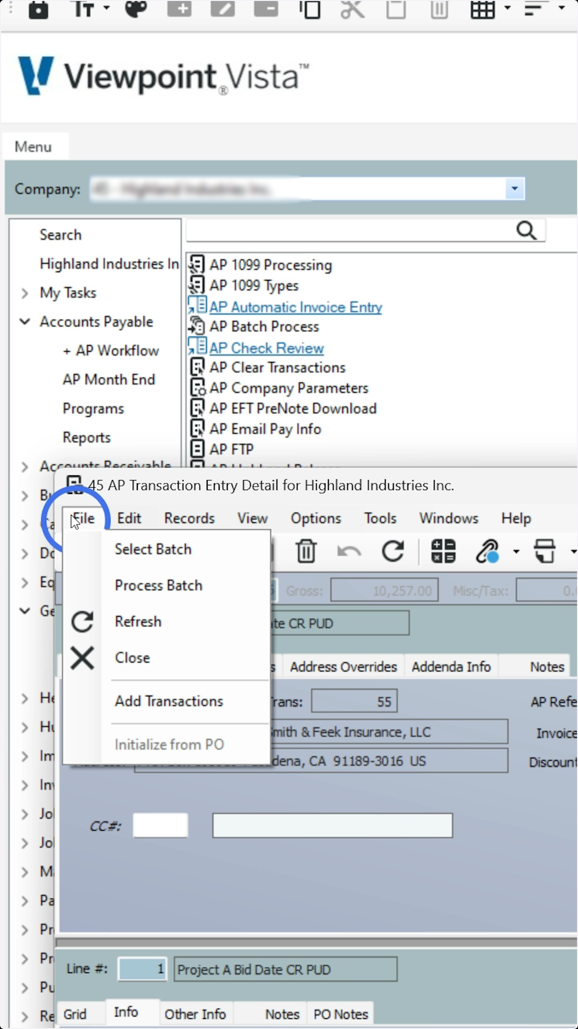Click the attachment paperclip icon
The image size is (578, 1029).
coord(487,551)
